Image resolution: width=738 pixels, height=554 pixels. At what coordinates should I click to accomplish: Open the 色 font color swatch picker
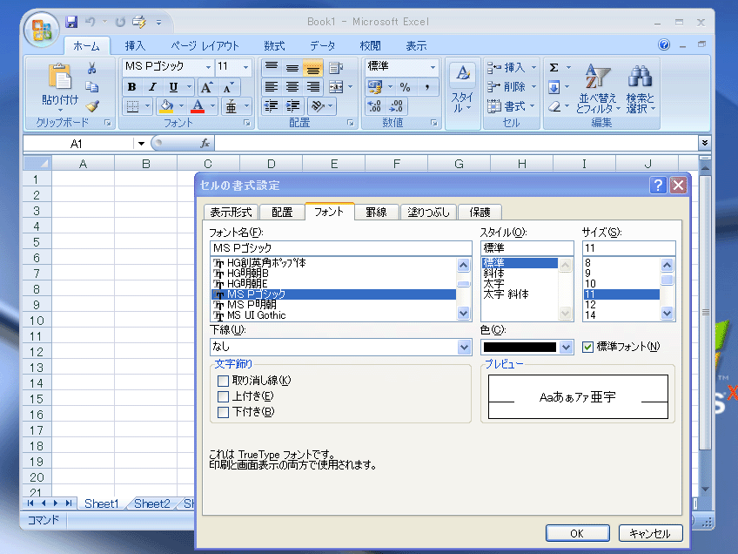point(567,347)
